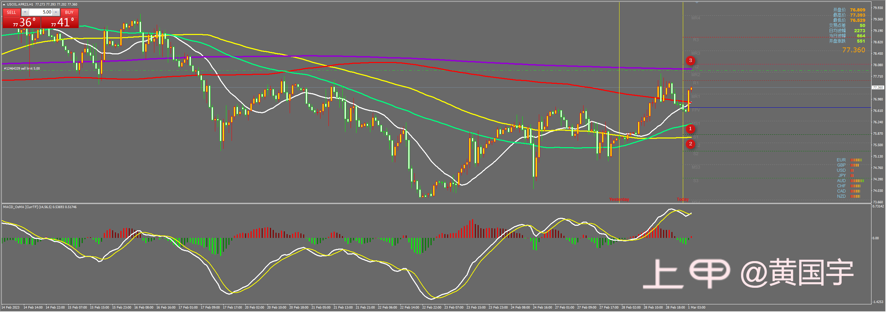Click the 最低价 76.529 info row

click(x=849, y=20)
